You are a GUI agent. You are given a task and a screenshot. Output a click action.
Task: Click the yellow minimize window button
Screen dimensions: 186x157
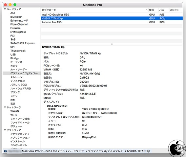[x=10, y=5]
